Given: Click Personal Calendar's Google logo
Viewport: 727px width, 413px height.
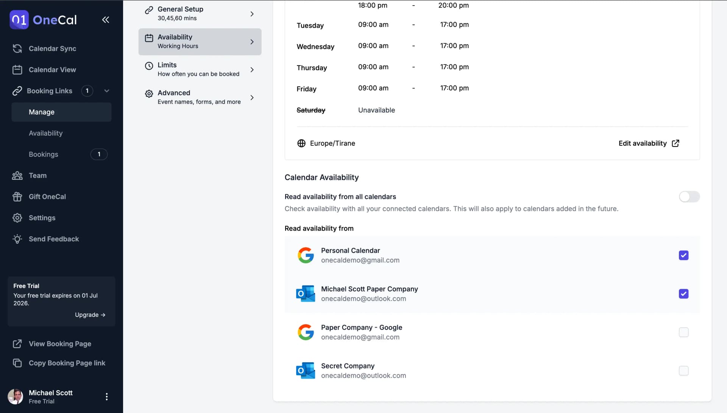Looking at the screenshot, I should click(x=306, y=256).
